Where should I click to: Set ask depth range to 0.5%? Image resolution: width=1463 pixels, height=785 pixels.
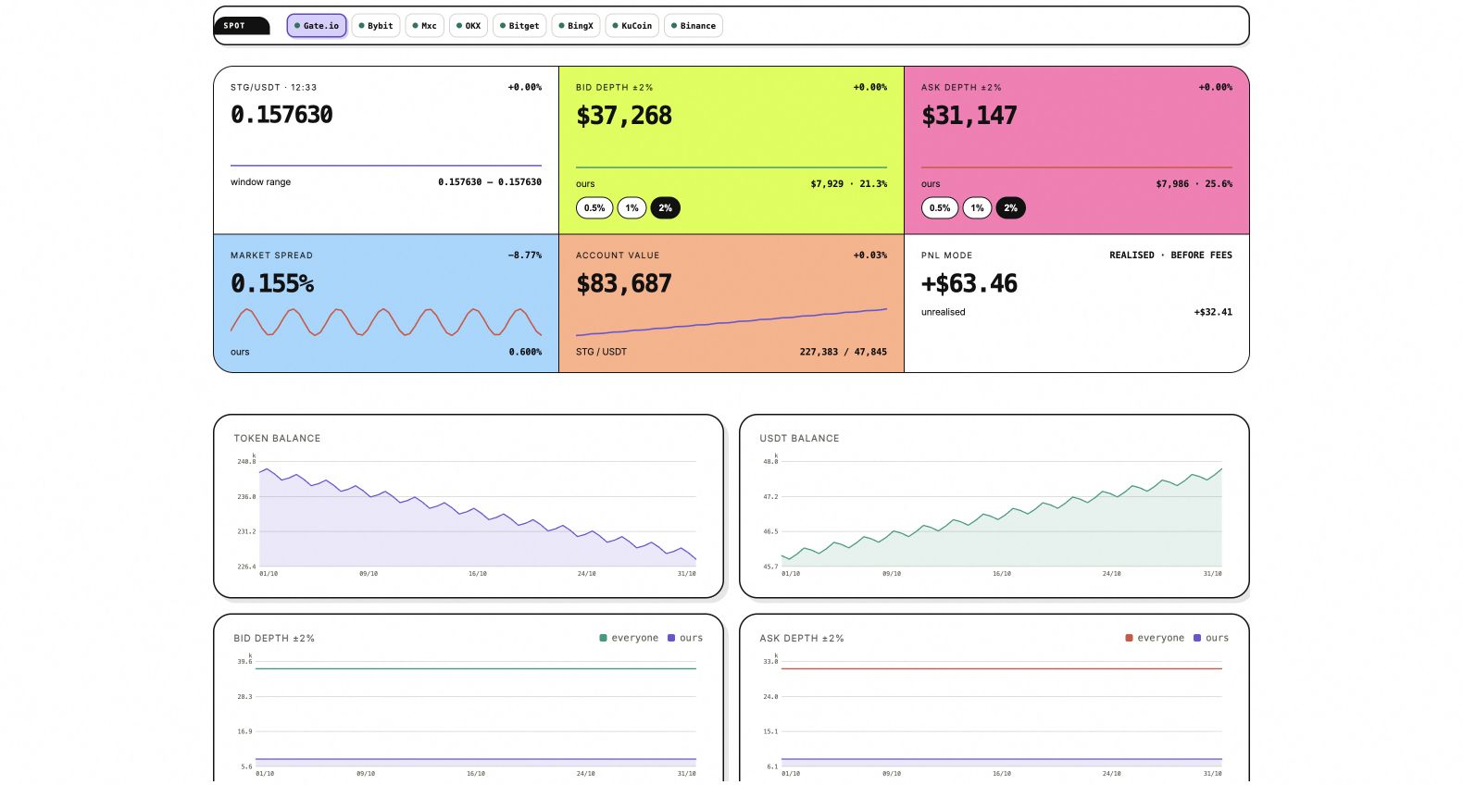940,208
